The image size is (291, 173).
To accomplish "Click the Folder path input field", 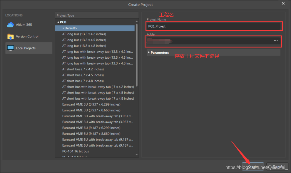I will click(x=209, y=41).
